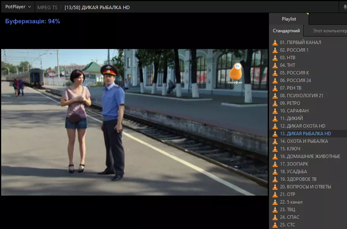Select channel 10. САРАФАН in playlist

(308, 111)
